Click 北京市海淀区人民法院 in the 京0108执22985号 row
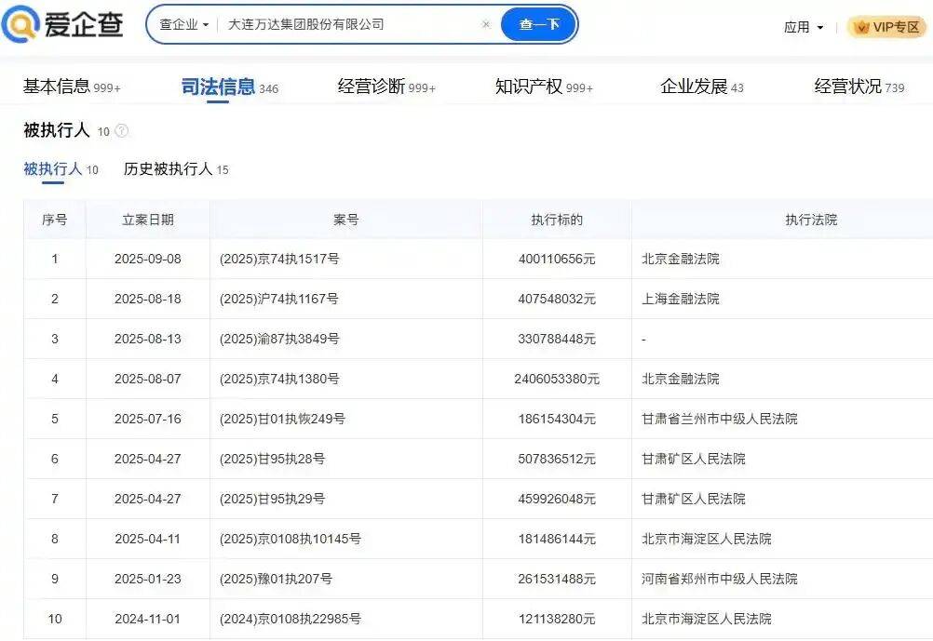Viewport: 933px width, 641px height. pos(707,619)
